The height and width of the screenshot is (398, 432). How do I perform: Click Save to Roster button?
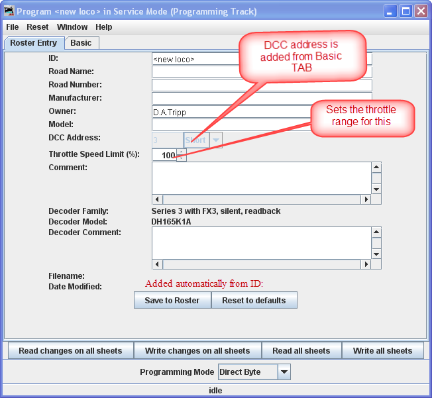pos(172,300)
